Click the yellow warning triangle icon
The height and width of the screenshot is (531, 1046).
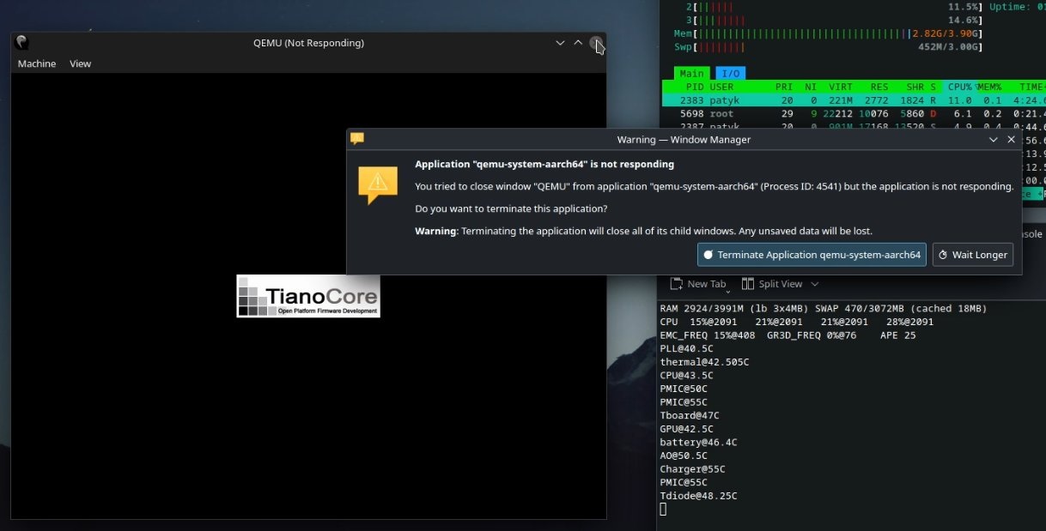coord(378,184)
